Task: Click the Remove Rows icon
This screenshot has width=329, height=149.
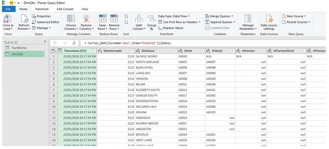Action: 114,18
